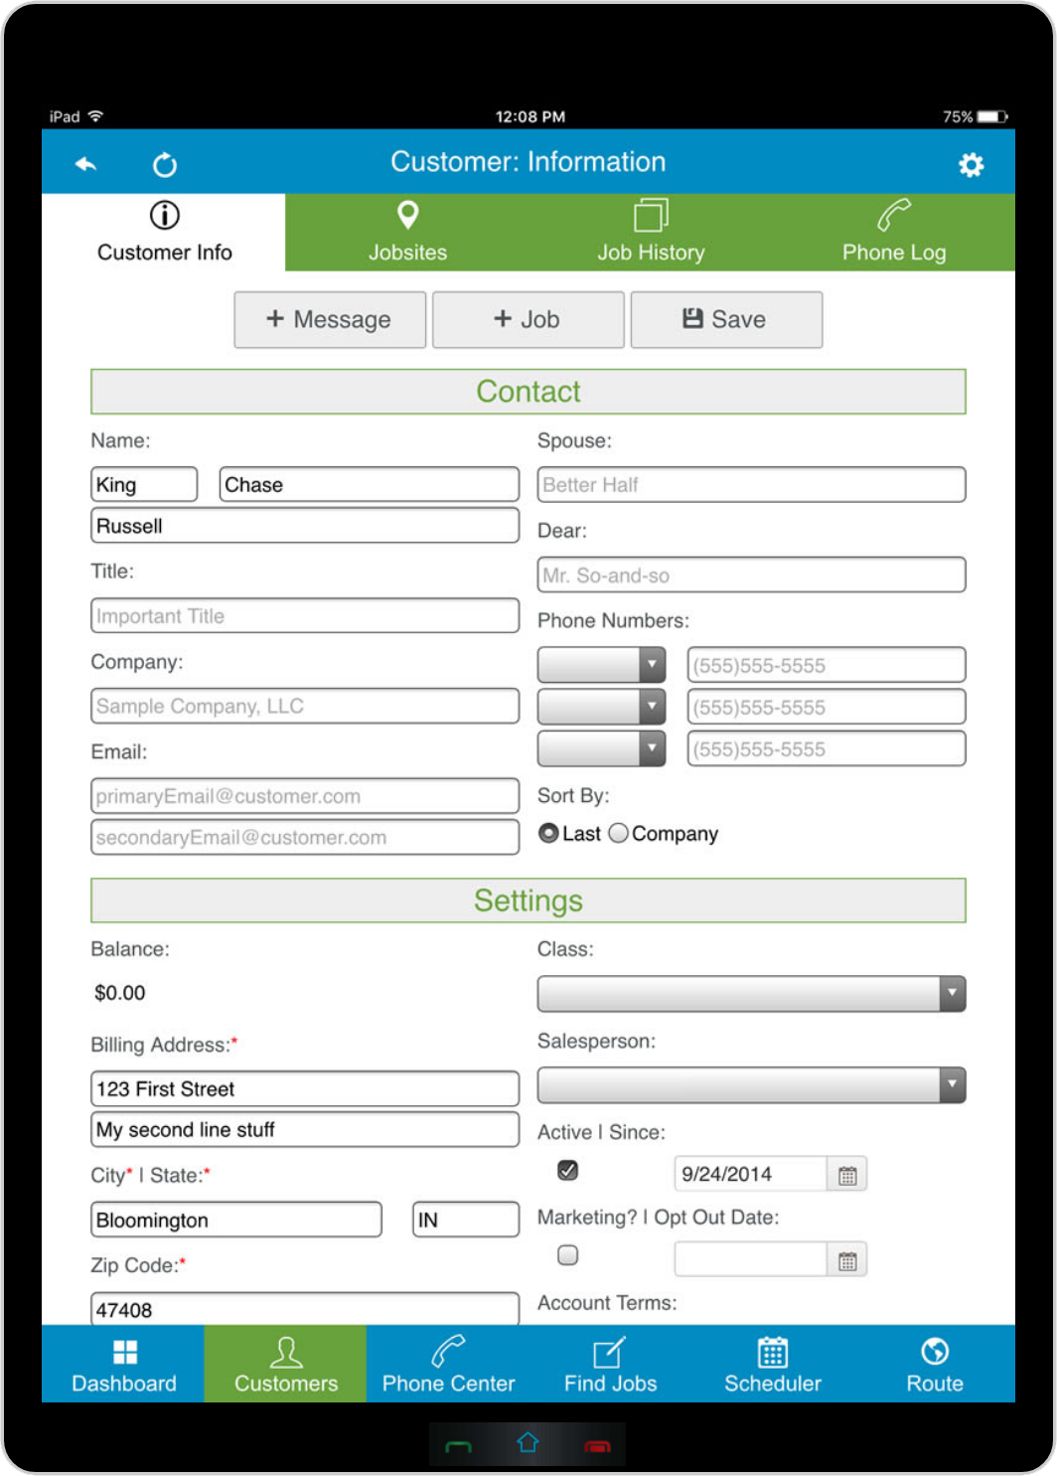Click the 47408 zip code field
Image resolution: width=1057 pixels, height=1476 pixels.
305,1309
